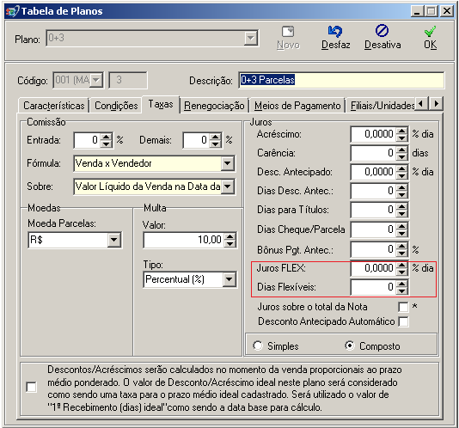Click the green OK checkmark icon

pos(430,31)
